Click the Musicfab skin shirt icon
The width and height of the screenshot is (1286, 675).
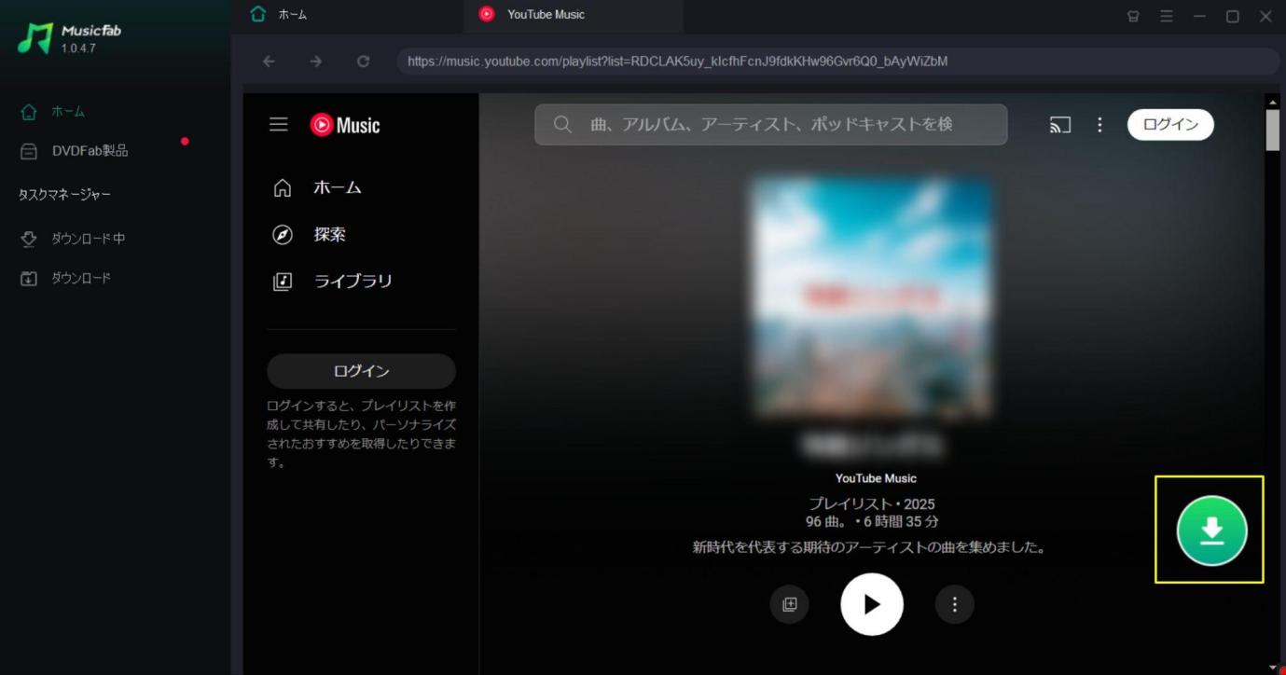point(1133,16)
